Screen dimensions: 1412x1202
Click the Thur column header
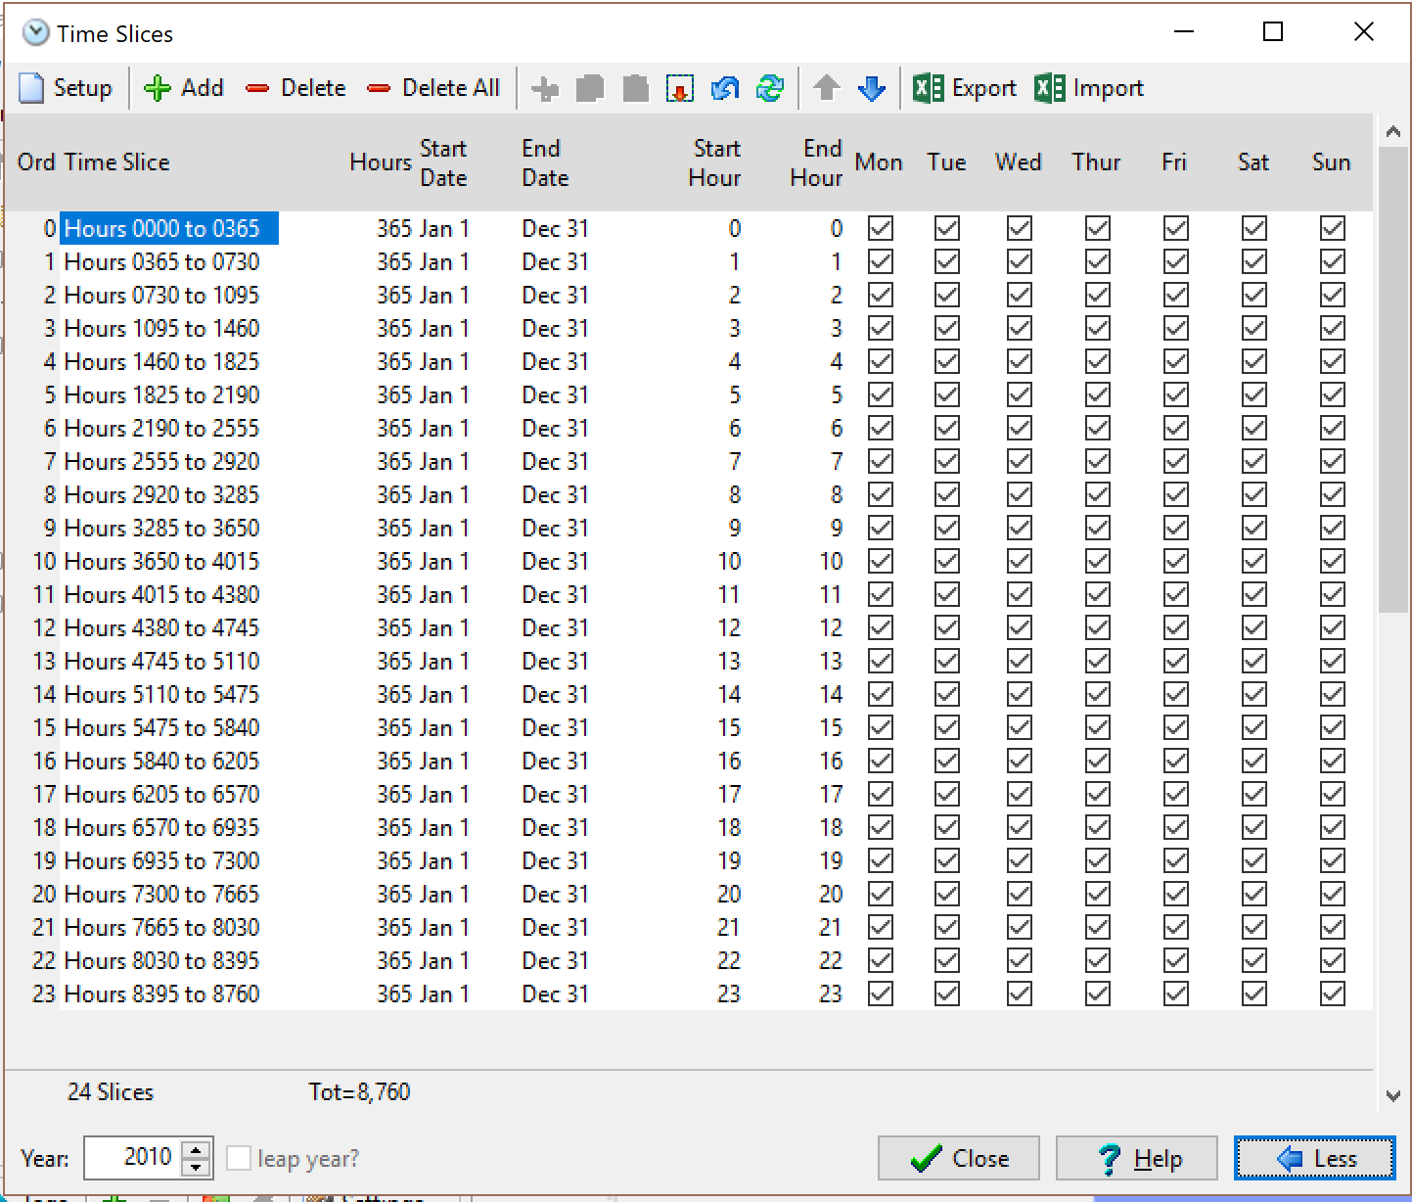[1096, 162]
